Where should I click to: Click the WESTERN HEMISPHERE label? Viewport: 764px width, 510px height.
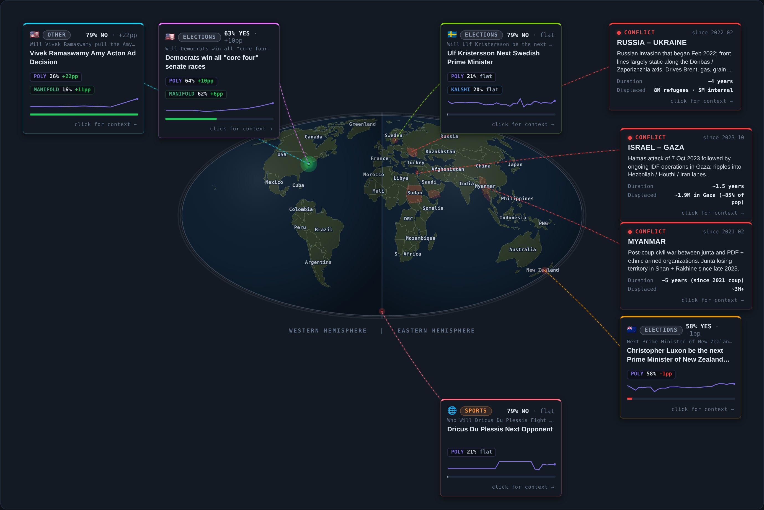pos(328,331)
